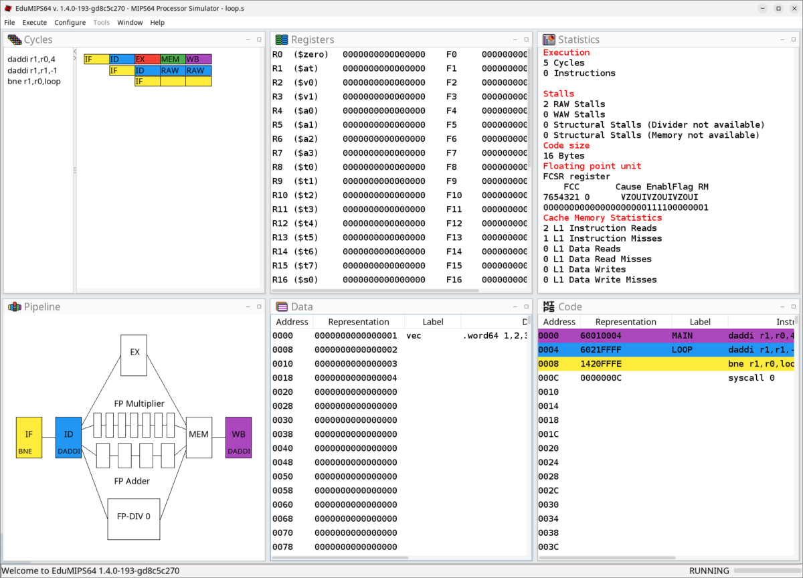Click the Pipeline panel title icon
This screenshot has height=578, width=803.
pos(14,307)
